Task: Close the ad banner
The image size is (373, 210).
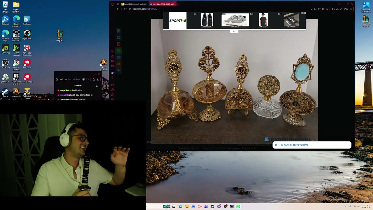Action: [x=305, y=13]
